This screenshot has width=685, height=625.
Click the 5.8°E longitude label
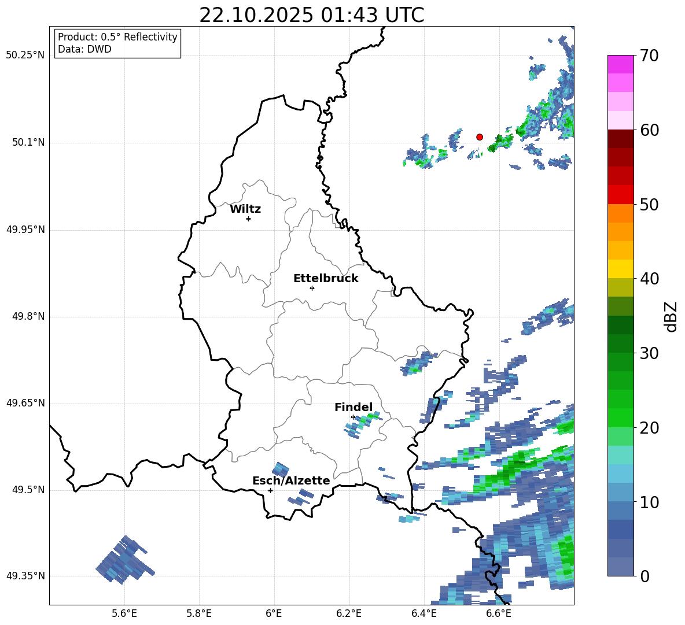199,613
